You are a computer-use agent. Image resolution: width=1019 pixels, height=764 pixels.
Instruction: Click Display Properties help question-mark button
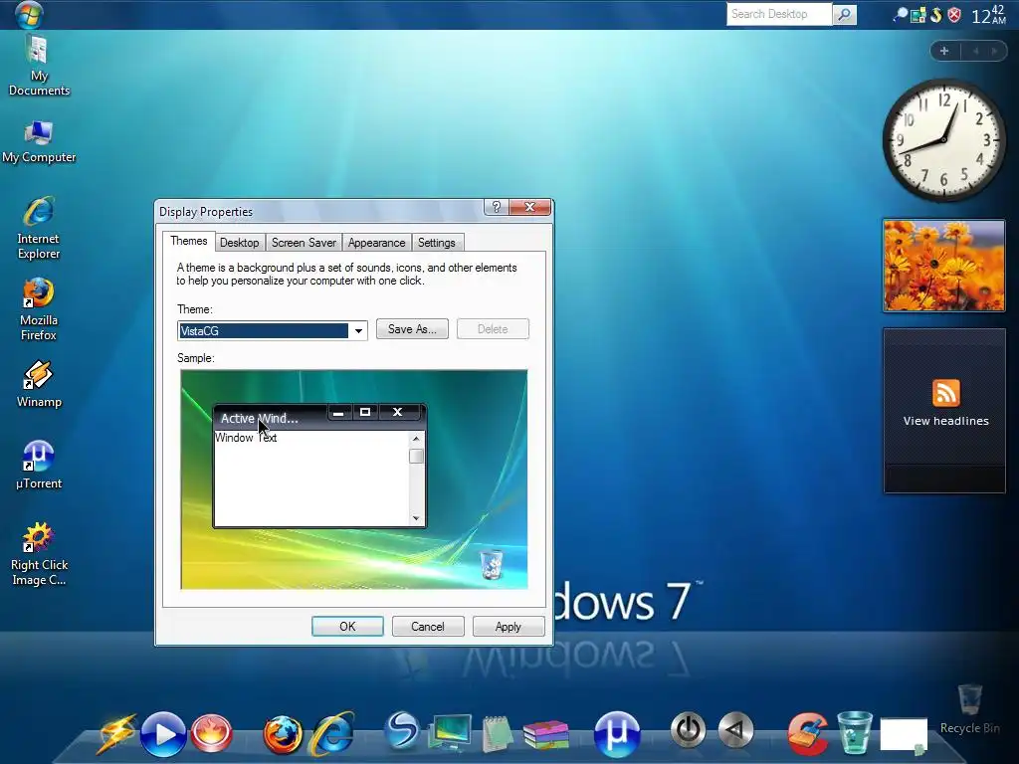497,207
